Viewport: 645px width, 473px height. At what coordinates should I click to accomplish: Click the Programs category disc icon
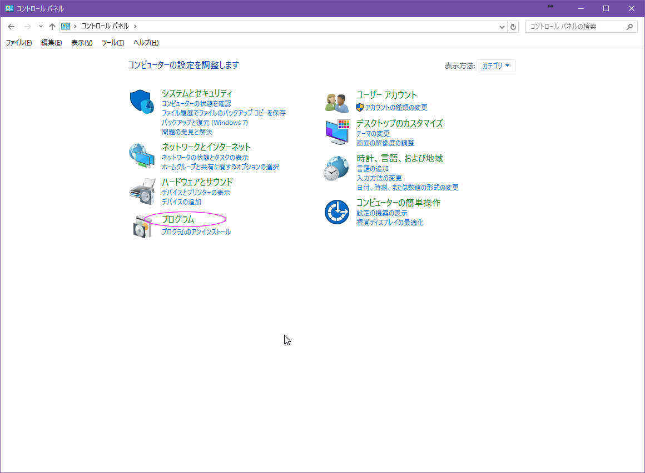[142, 227]
